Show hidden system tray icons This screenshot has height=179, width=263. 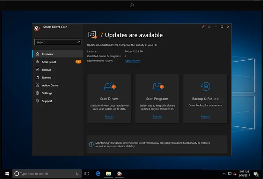pyautogui.click(x=224, y=174)
